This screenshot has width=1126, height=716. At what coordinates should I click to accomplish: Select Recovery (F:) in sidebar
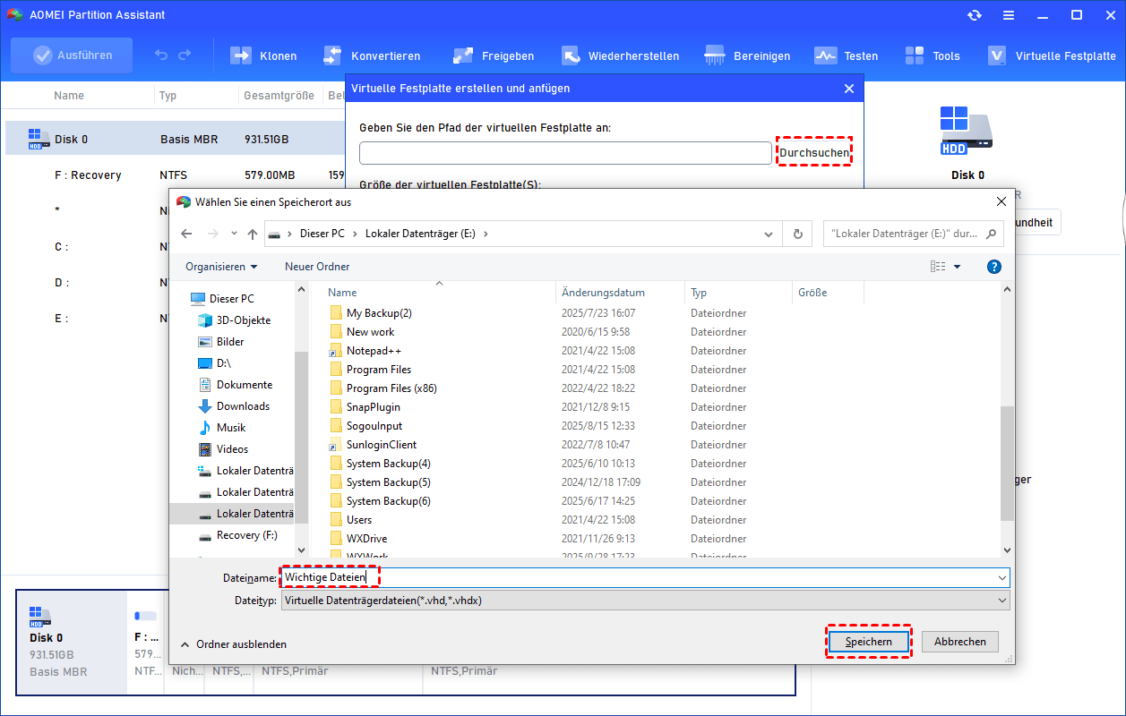pos(238,535)
